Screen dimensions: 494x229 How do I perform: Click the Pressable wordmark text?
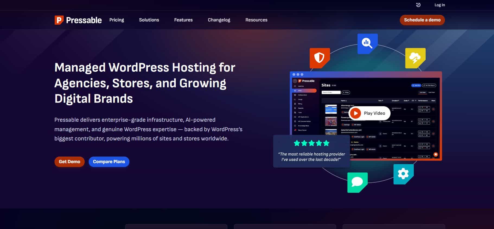pyautogui.click(x=84, y=20)
